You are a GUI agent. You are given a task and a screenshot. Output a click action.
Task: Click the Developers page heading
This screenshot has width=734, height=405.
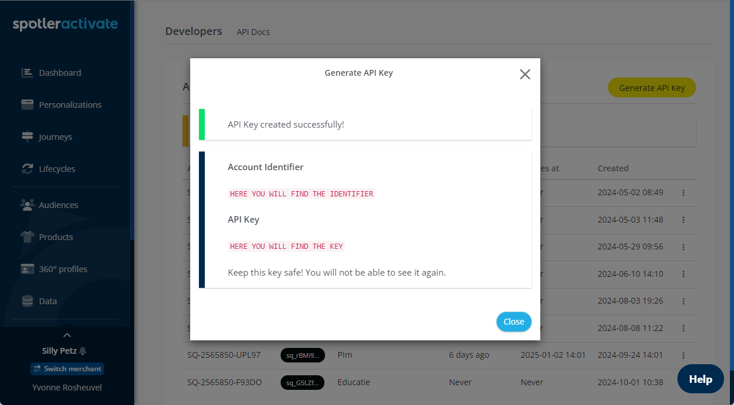pos(194,31)
